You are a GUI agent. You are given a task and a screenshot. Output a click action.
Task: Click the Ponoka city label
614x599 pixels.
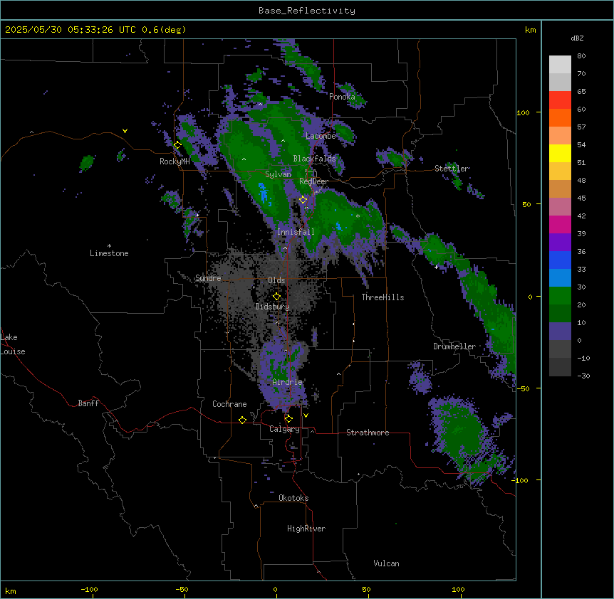click(x=342, y=97)
